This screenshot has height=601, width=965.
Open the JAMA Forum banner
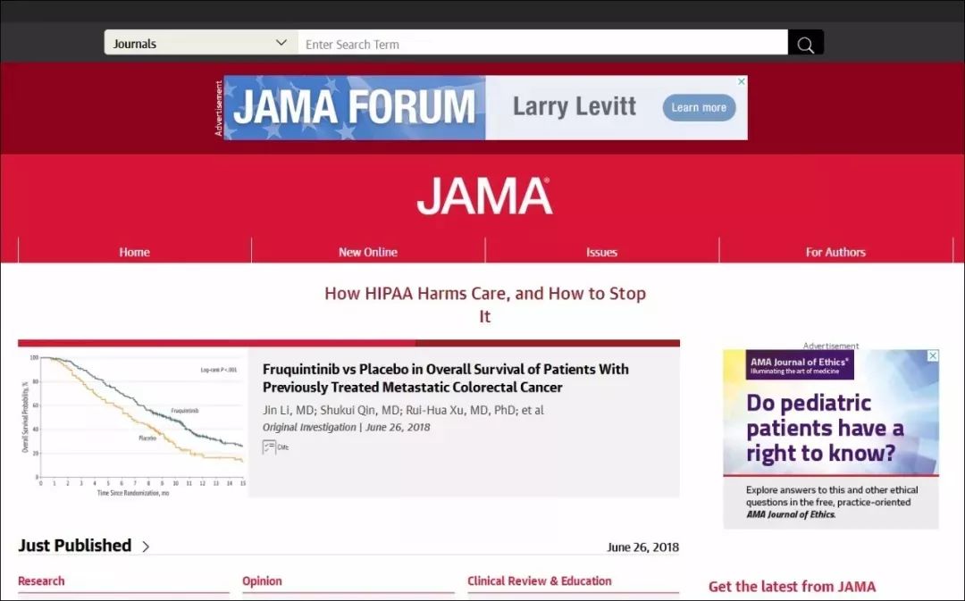[x=485, y=108]
